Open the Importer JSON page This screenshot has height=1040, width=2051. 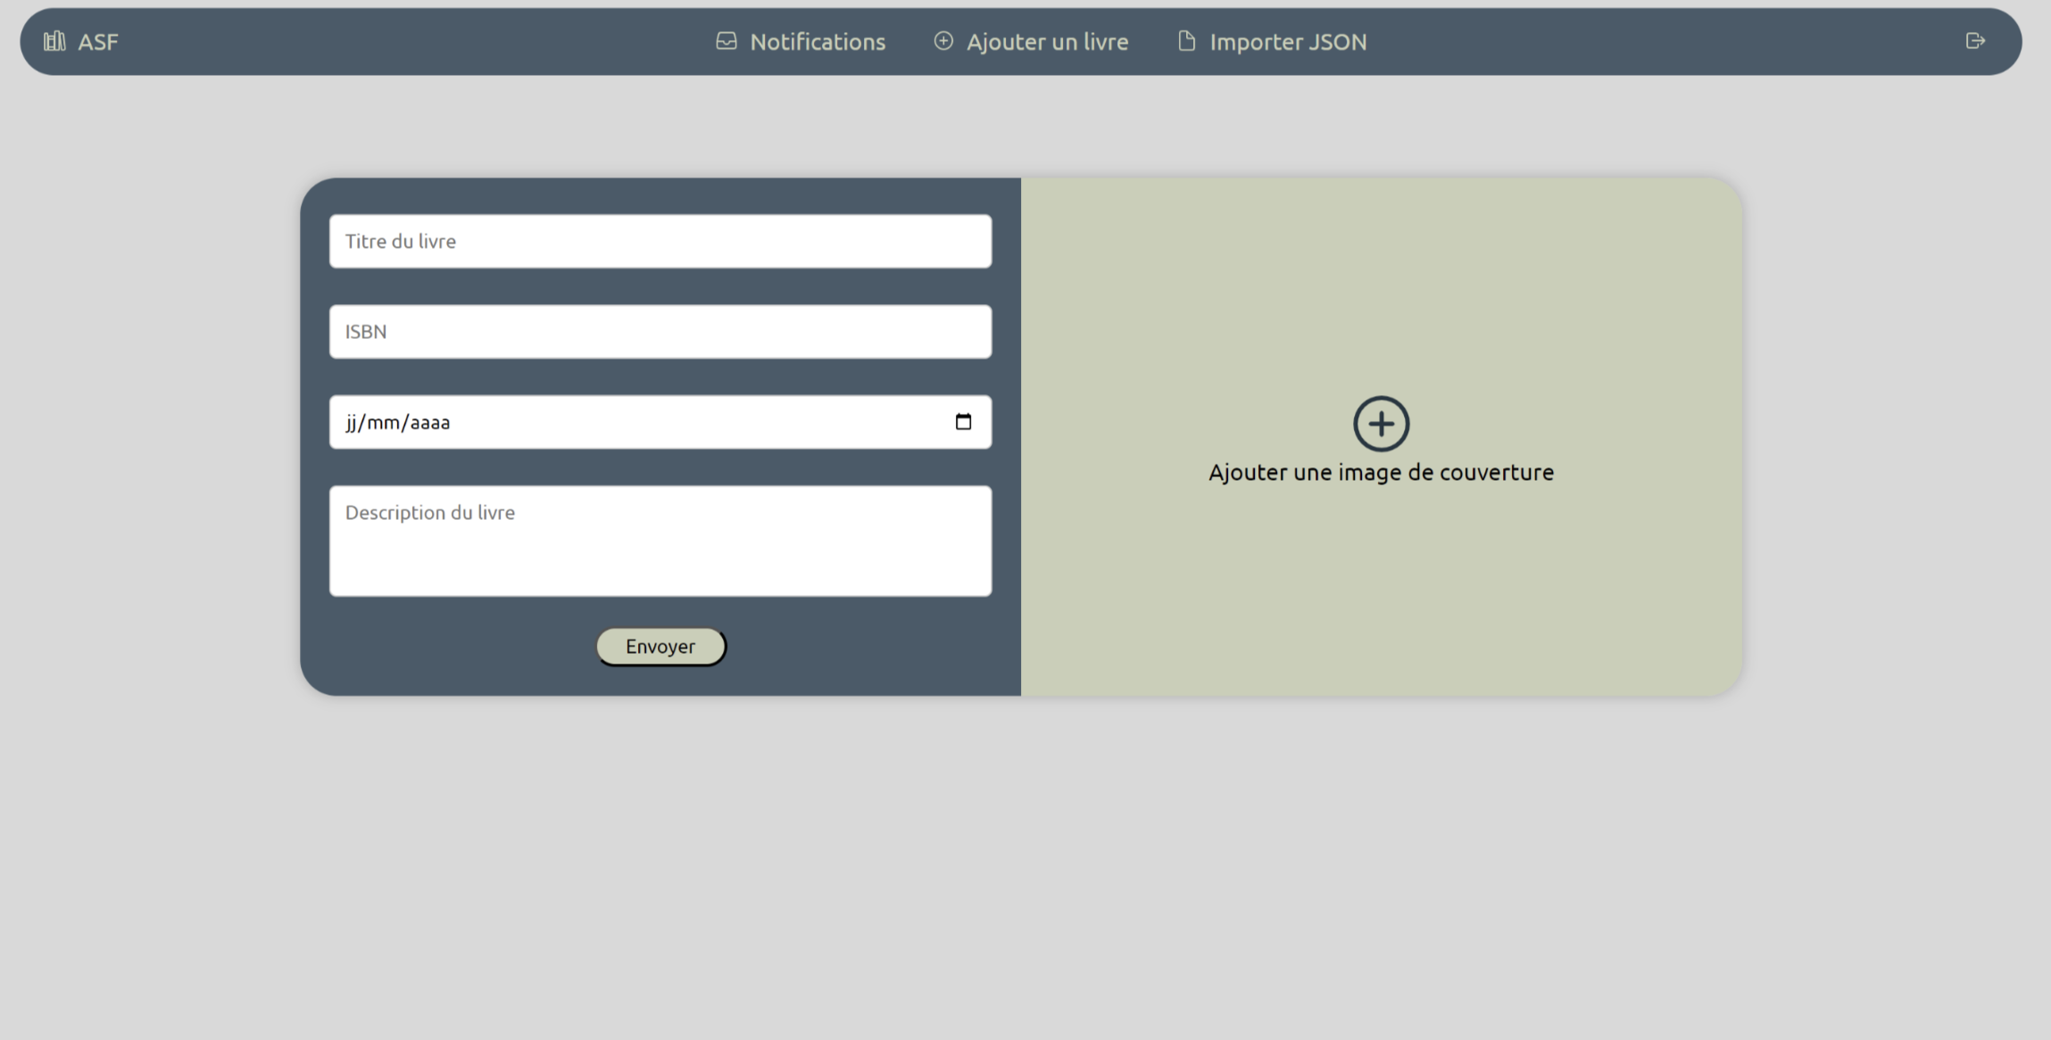pyautogui.click(x=1288, y=42)
